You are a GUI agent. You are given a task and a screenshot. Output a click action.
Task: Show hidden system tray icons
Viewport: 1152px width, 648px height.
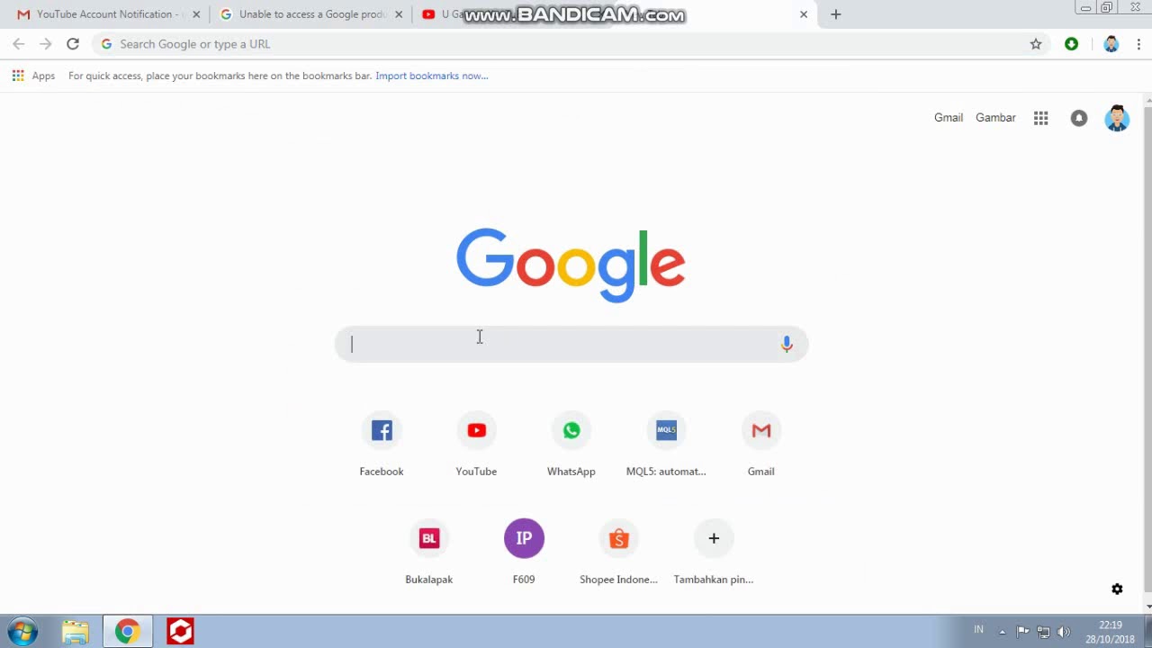tap(1003, 632)
